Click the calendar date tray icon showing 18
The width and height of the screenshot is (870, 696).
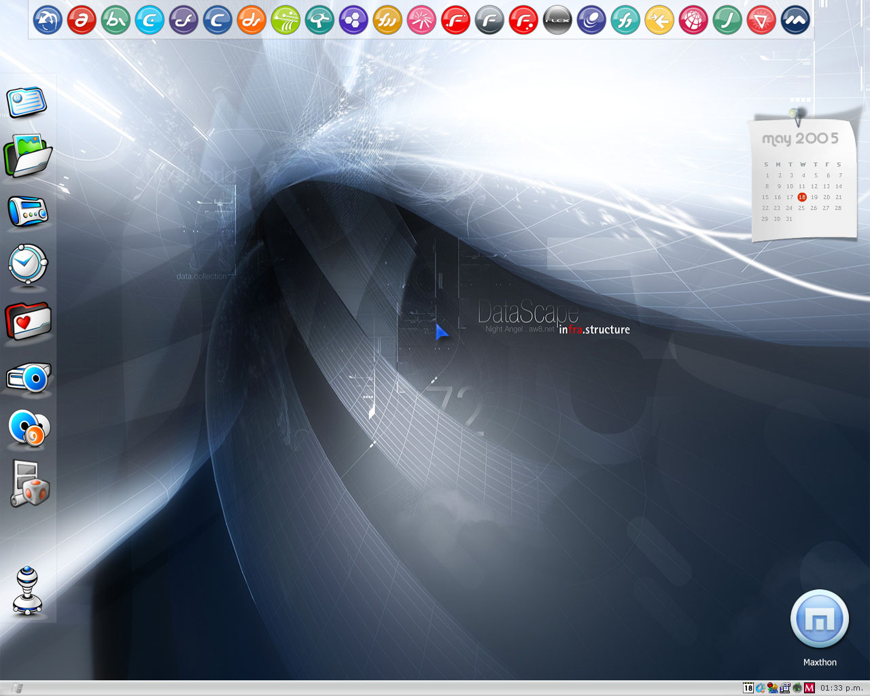pos(748,688)
